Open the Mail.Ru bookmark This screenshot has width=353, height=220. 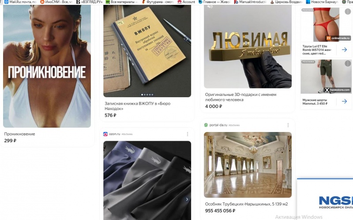21,2
